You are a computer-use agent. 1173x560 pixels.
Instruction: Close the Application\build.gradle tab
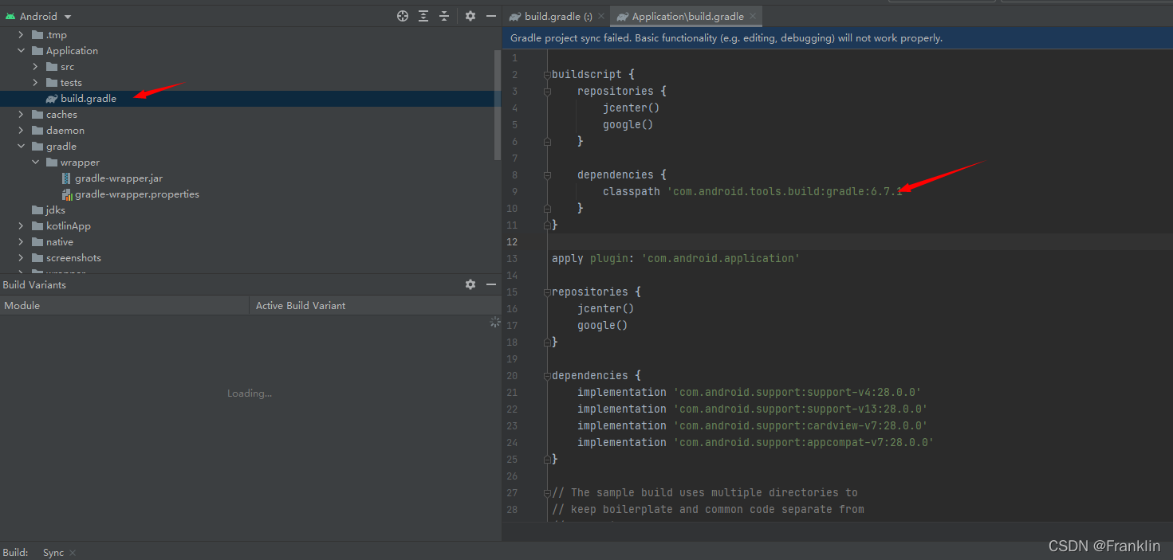point(753,16)
